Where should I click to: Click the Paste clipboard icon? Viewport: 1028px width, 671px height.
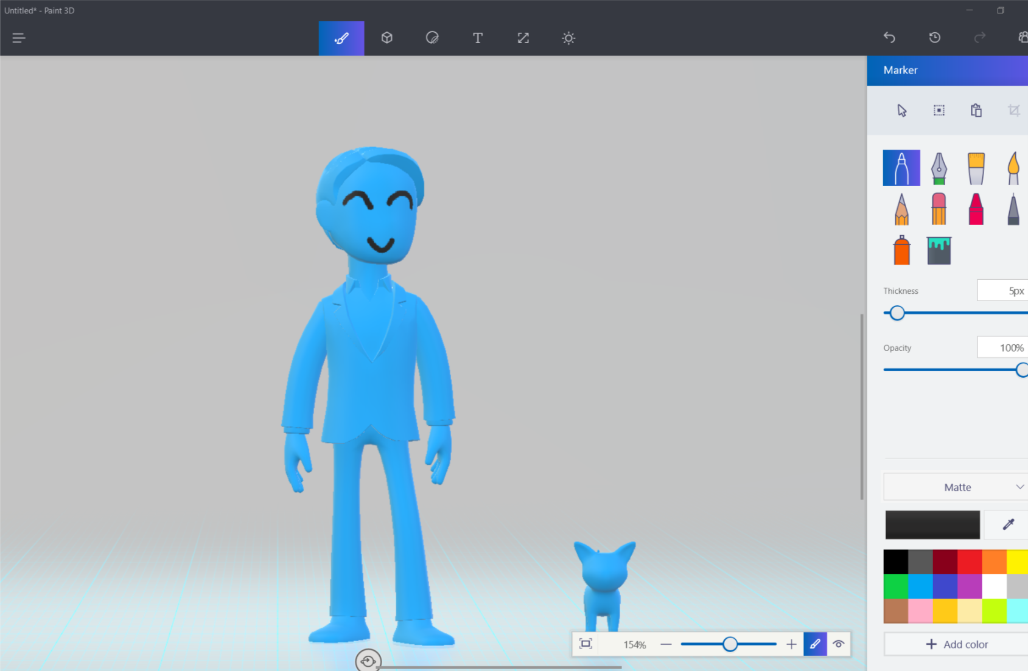click(x=976, y=110)
